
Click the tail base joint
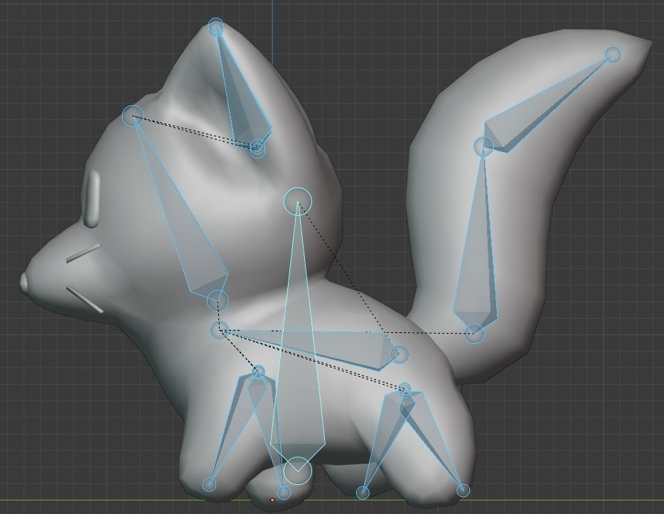(x=474, y=334)
